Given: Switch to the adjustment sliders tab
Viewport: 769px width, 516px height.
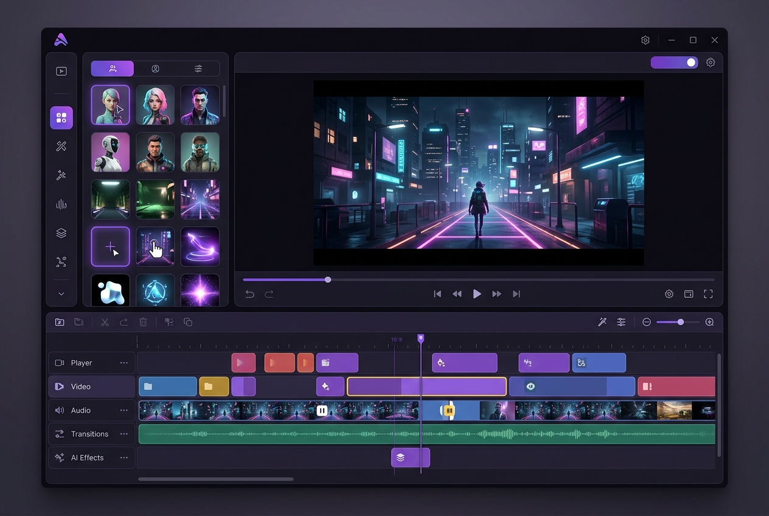Looking at the screenshot, I should pos(198,69).
